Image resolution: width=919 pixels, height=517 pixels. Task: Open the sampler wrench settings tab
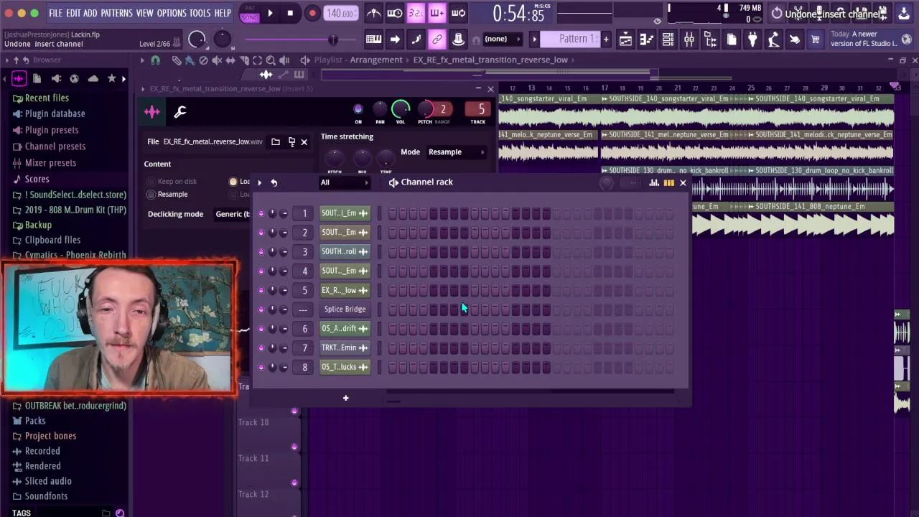point(180,111)
